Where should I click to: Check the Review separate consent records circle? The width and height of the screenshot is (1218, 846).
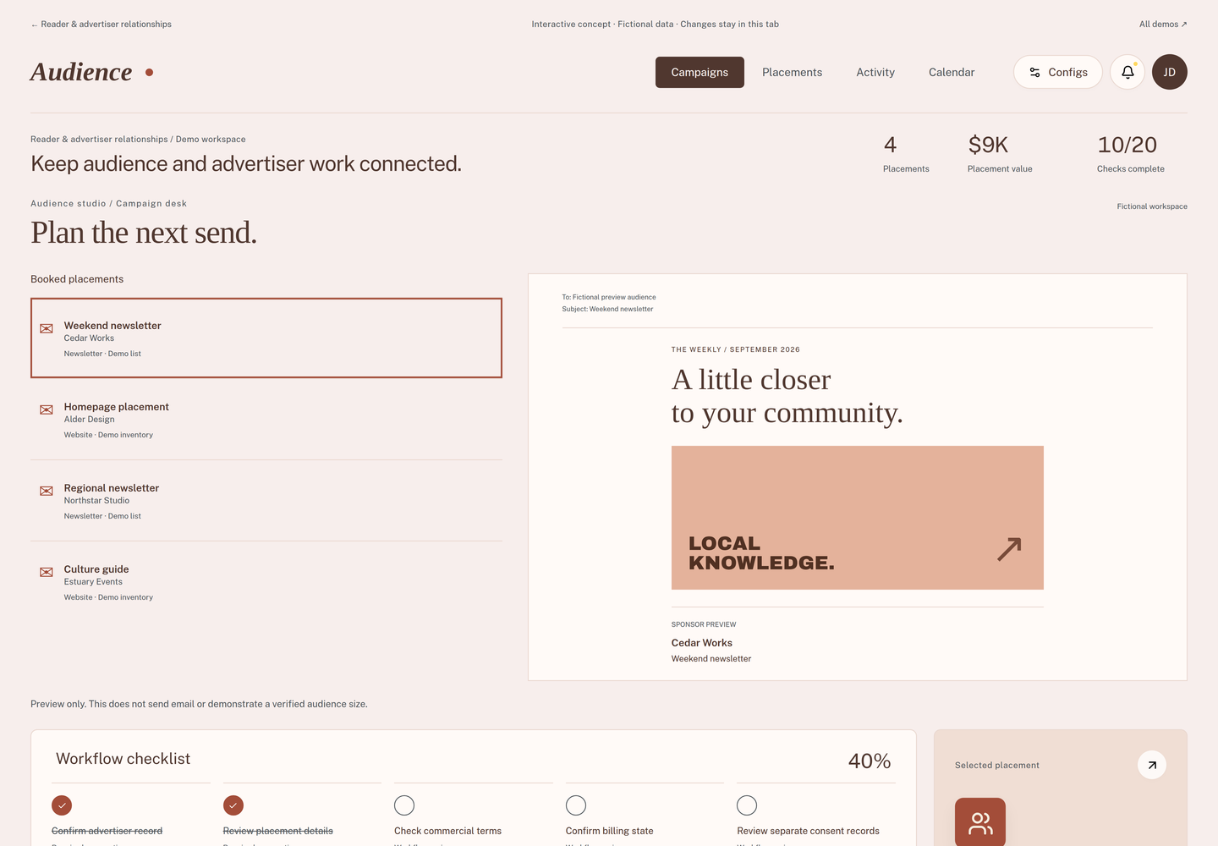coord(747,805)
